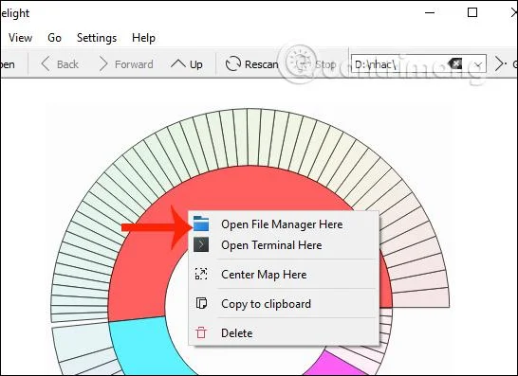The image size is (518, 376).
Task: Clear the location field with the X icon
Action: coord(454,63)
